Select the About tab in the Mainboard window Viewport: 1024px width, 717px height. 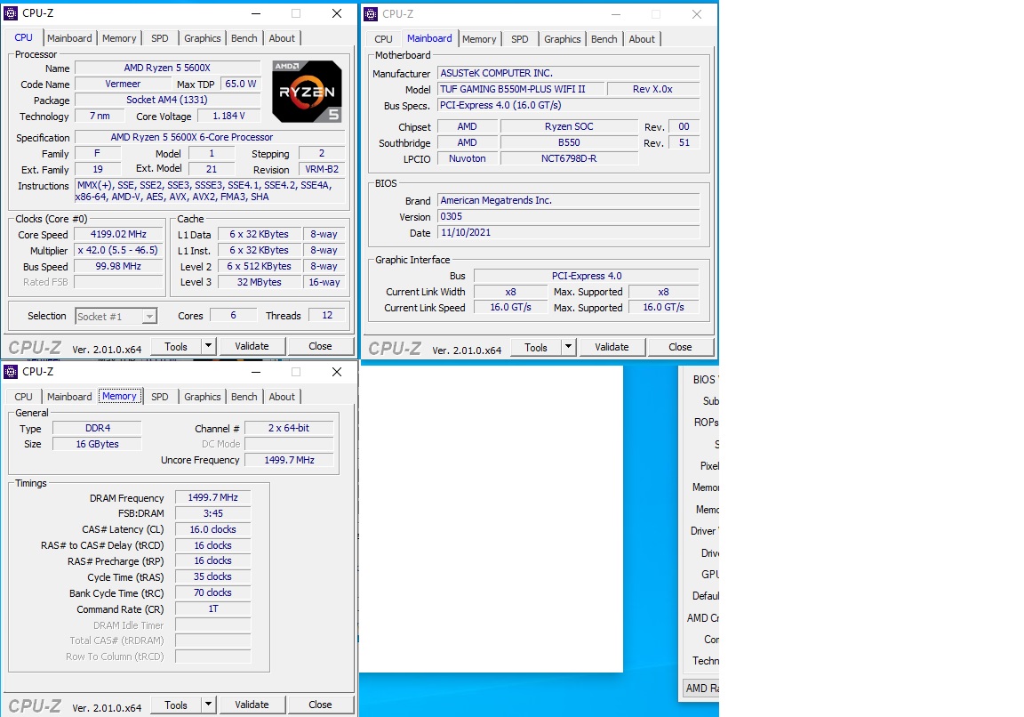tap(642, 39)
